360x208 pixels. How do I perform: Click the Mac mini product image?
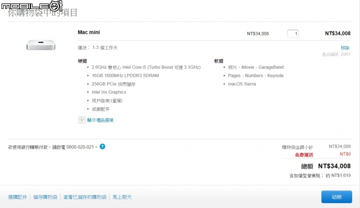41,45
